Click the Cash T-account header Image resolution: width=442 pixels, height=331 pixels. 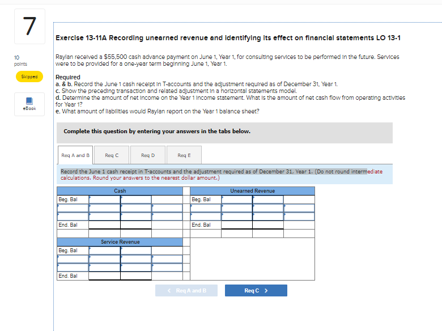(x=120, y=191)
